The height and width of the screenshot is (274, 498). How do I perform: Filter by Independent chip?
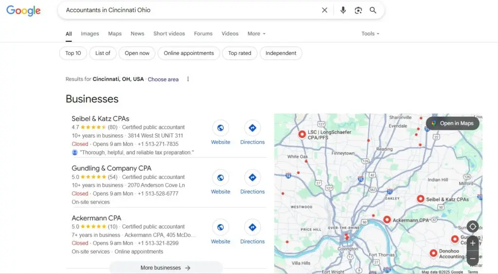coord(281,53)
